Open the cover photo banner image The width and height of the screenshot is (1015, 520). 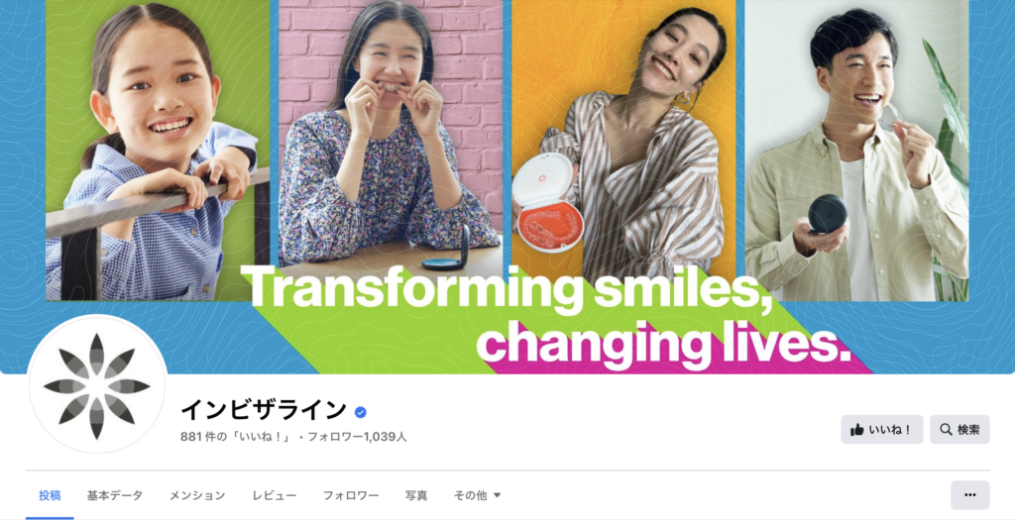coord(507,187)
